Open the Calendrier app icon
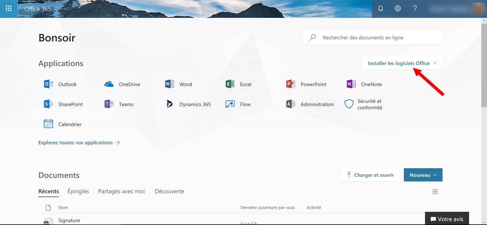The width and height of the screenshot is (487, 225). click(x=48, y=124)
